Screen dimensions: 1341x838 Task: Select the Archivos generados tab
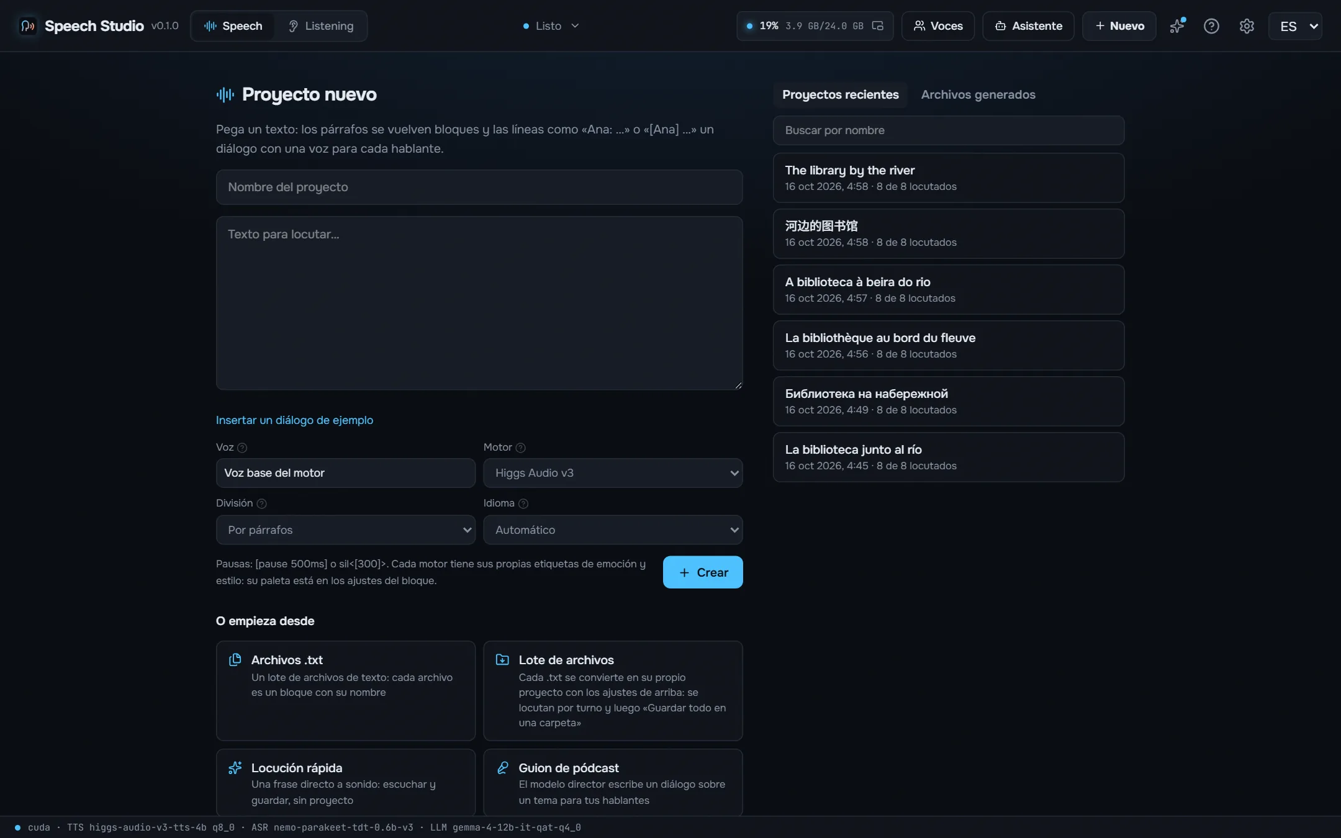click(978, 94)
